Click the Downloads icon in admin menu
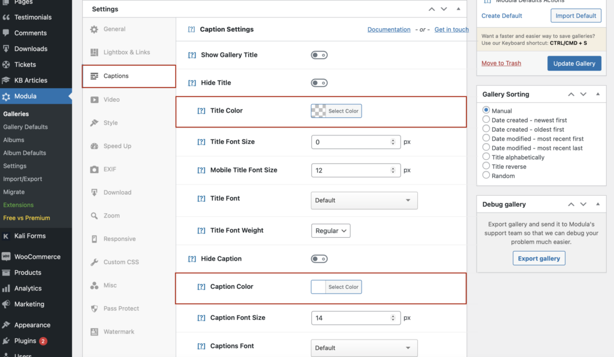Screen dimensions: 614x357 [6, 49]
